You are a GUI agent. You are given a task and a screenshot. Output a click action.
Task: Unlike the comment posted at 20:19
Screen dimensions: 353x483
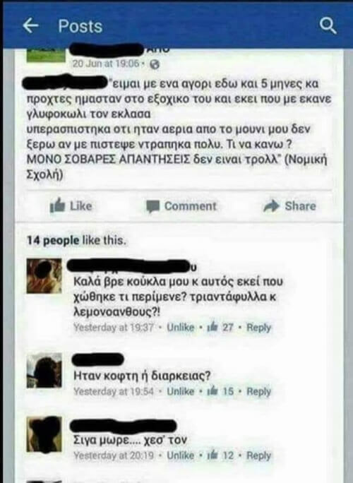[181, 455]
